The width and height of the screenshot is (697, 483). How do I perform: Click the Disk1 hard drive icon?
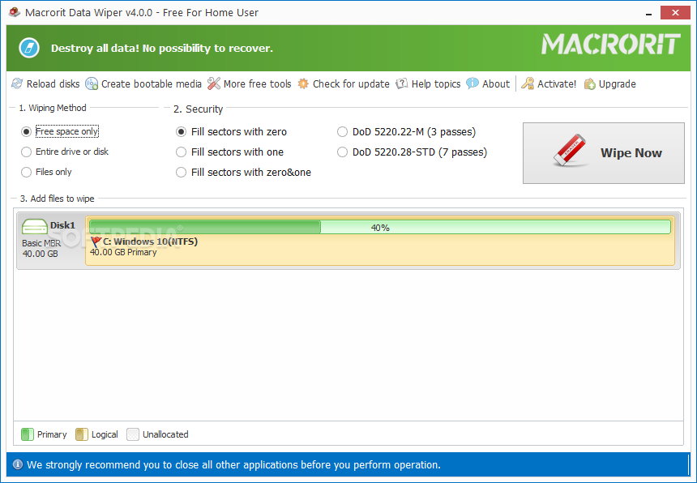point(35,227)
